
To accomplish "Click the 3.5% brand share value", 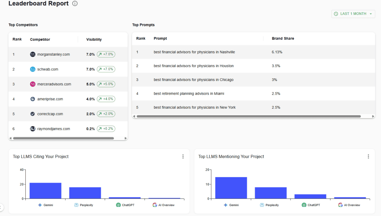I will pos(276,66).
